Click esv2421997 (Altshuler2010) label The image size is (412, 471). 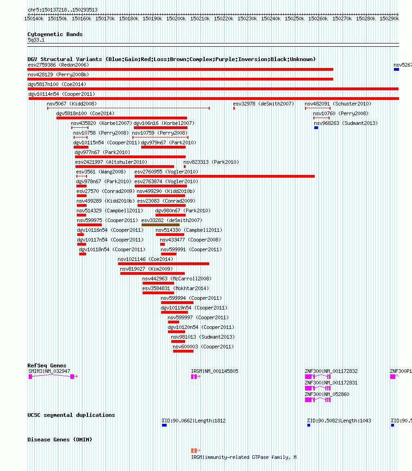(x=111, y=162)
